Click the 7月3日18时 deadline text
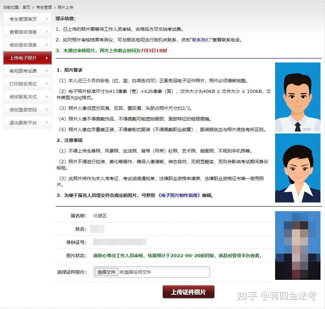Image resolution: width=325 pixels, height=309 pixels. tap(154, 51)
